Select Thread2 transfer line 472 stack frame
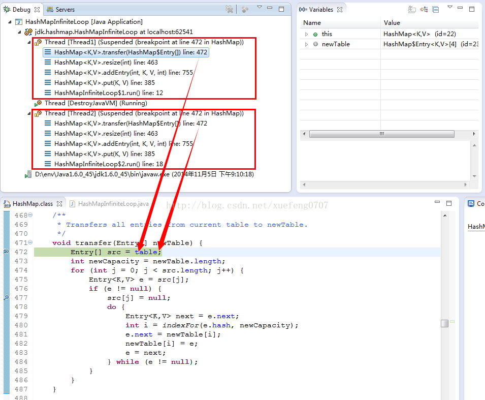 click(126, 123)
